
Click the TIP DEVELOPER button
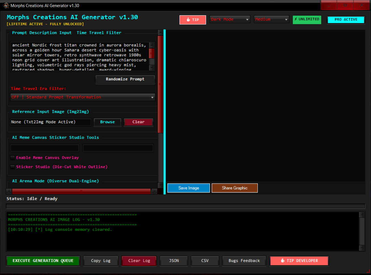[x=299, y=261]
